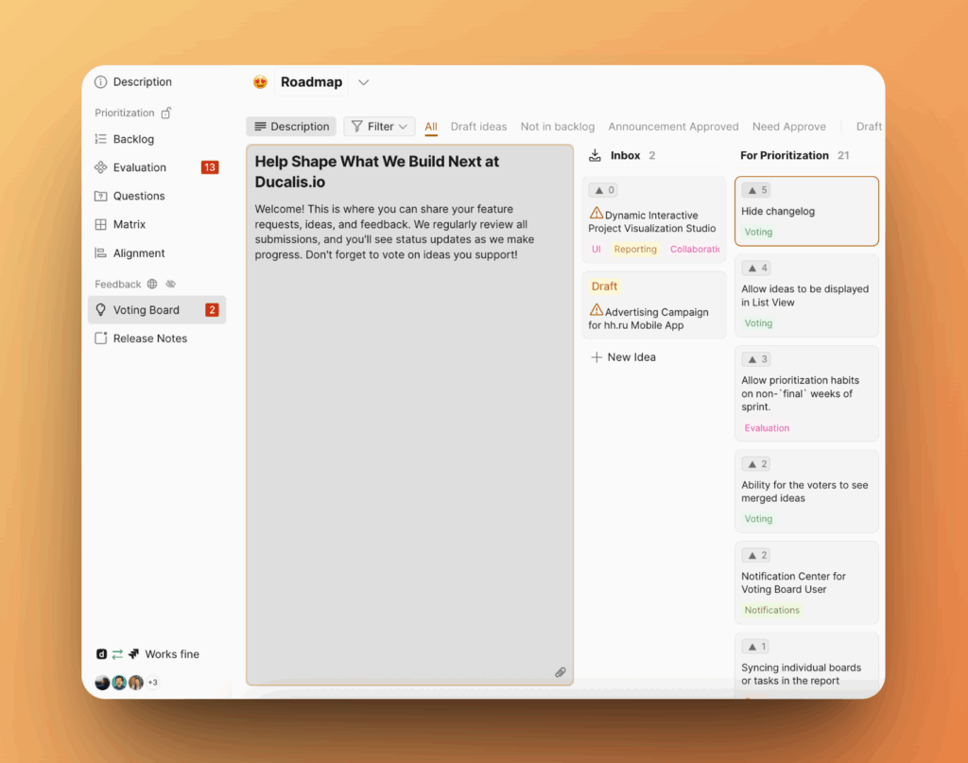Click the paperclip attachment icon in description

point(560,672)
